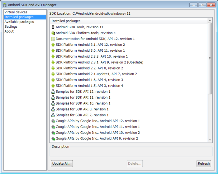Click android icon for SDK Platform Android 1.5

tap(53, 86)
